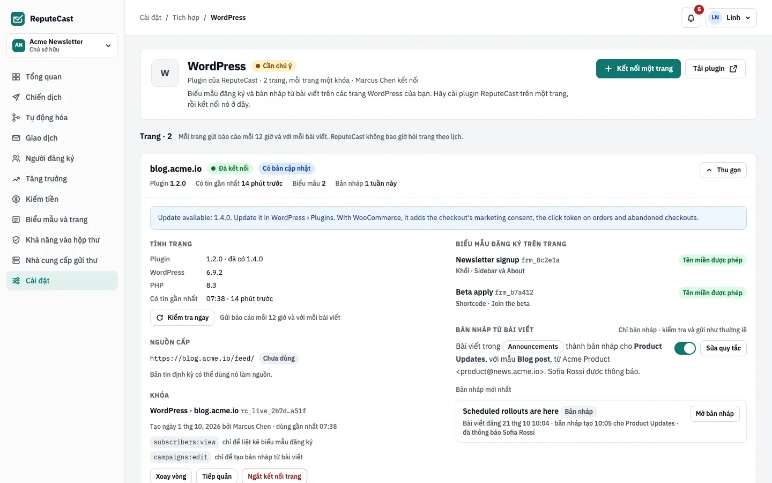Click the ReputeCast logo icon
772x483 pixels.
coord(18,19)
